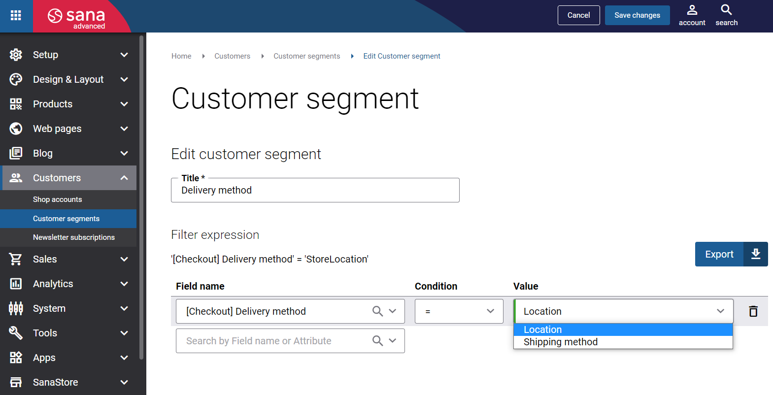The height and width of the screenshot is (395, 773).
Task: Expand the Analytics menu chevron
Action: pos(124,284)
